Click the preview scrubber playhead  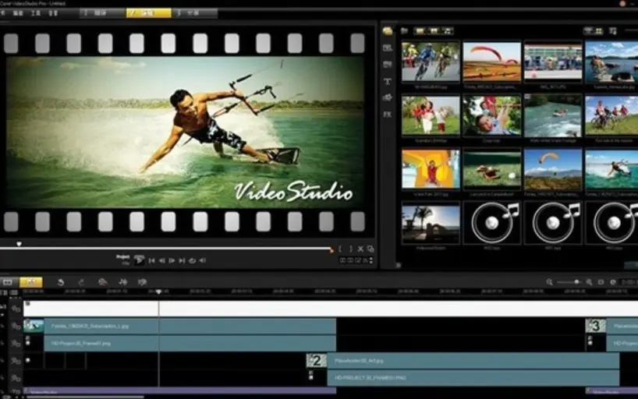pos(19,244)
